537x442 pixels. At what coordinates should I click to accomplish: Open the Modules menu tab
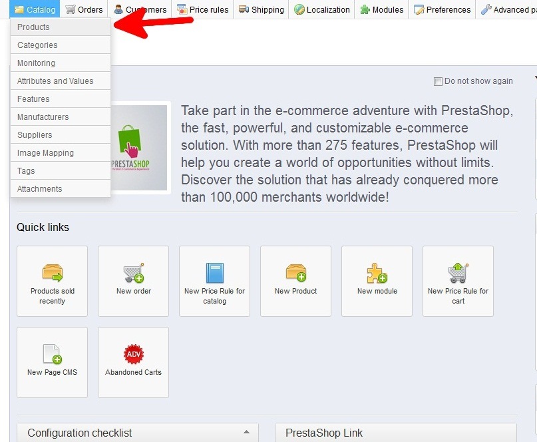coord(382,9)
